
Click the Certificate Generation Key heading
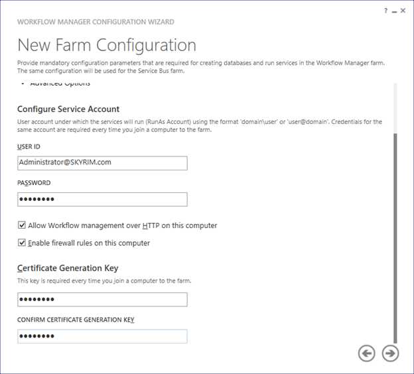(x=68, y=268)
